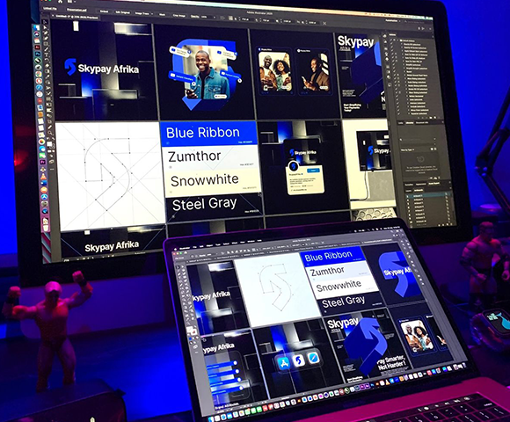Click the Embed button

(x=104, y=11)
